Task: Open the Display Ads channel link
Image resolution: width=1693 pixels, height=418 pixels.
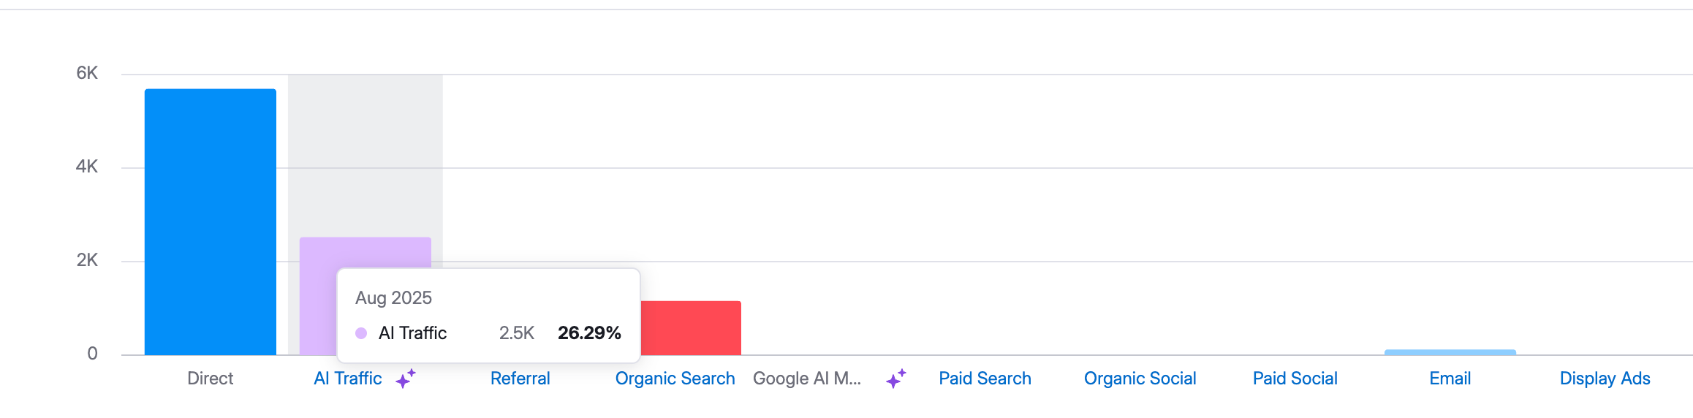Action: coord(1605,379)
